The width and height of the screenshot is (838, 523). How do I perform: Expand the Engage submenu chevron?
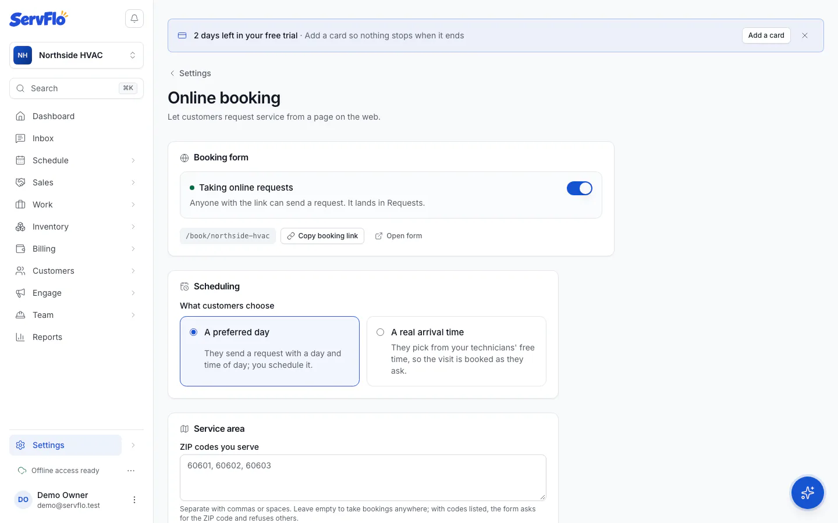click(x=133, y=293)
